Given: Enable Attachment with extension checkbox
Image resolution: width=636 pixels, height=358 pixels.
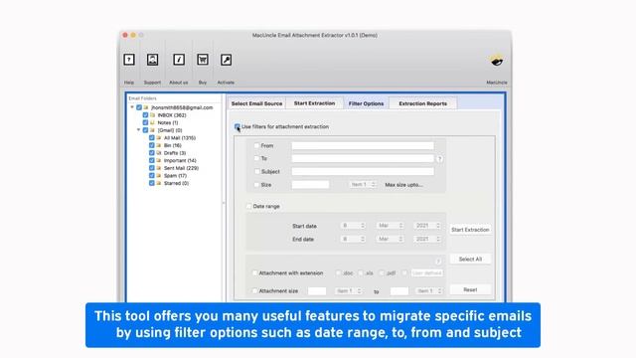Looking at the screenshot, I should tap(254, 273).
